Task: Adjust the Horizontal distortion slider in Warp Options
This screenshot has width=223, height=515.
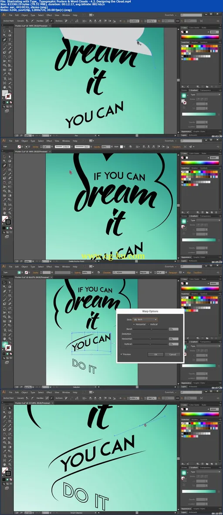Action: pos(151,339)
